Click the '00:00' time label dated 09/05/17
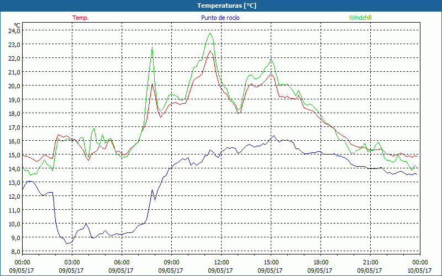The height and width of the screenshot is (276, 442). click(22, 263)
